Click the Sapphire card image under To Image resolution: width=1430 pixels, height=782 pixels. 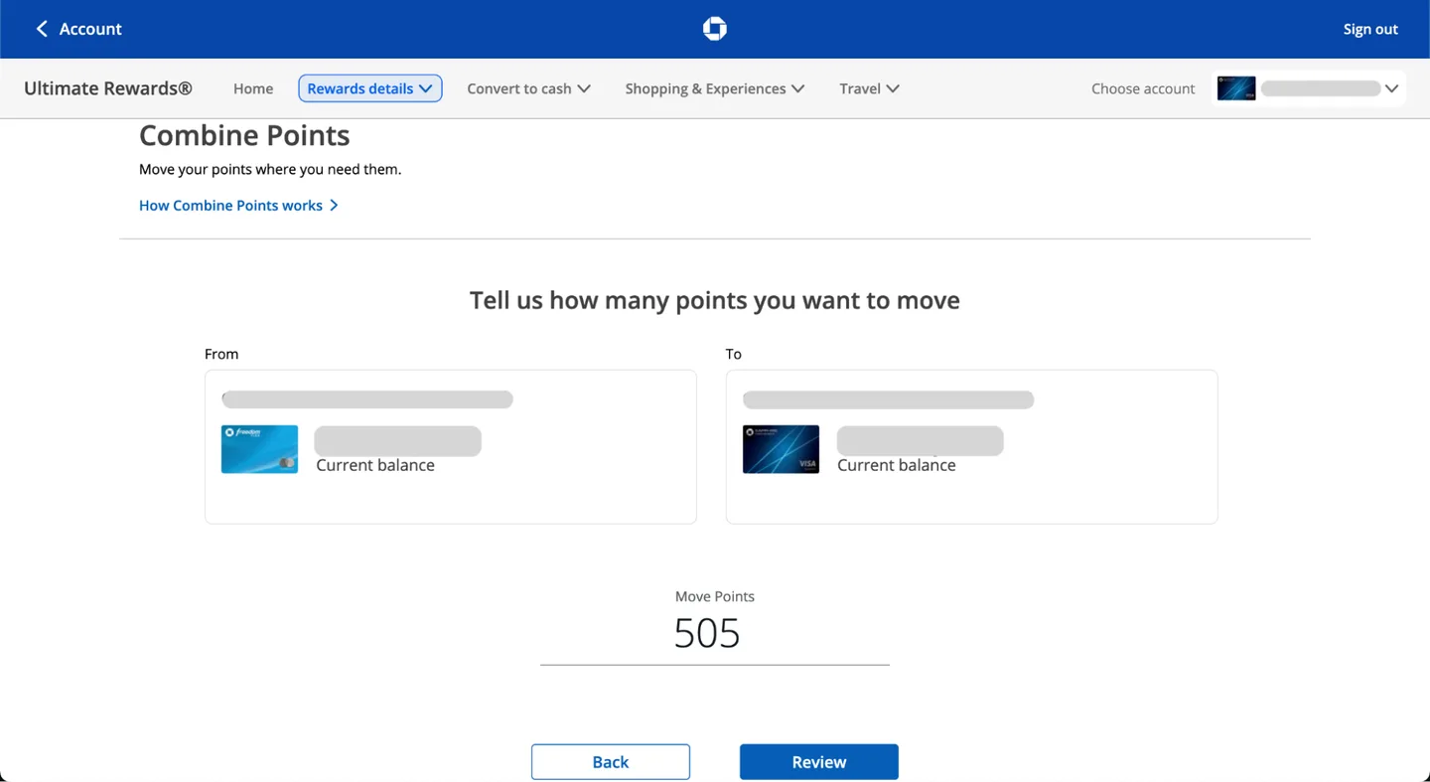pos(781,449)
